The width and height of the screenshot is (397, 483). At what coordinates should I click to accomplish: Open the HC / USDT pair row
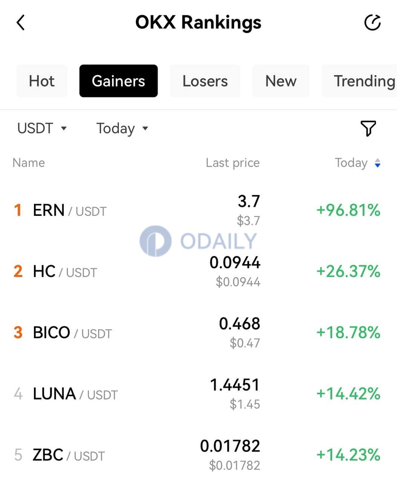[198, 271]
